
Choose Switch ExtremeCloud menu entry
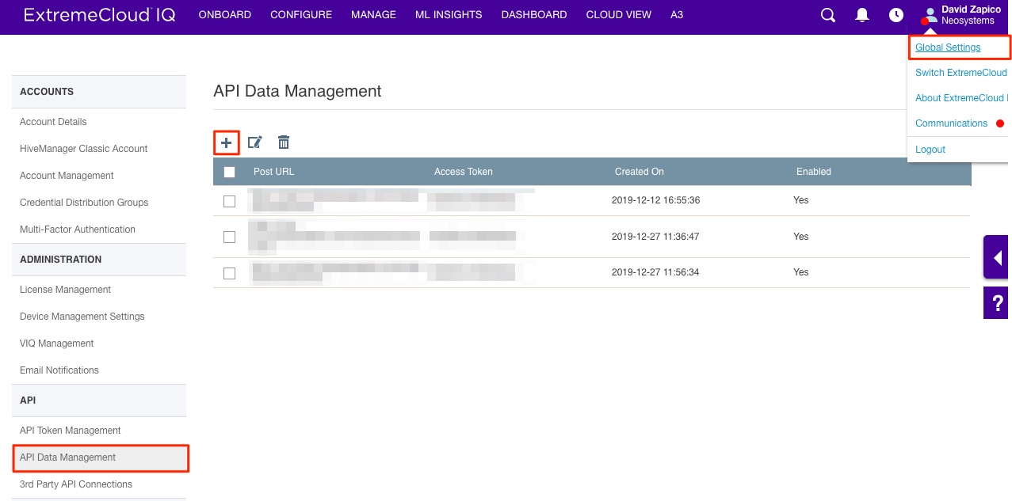(x=960, y=73)
